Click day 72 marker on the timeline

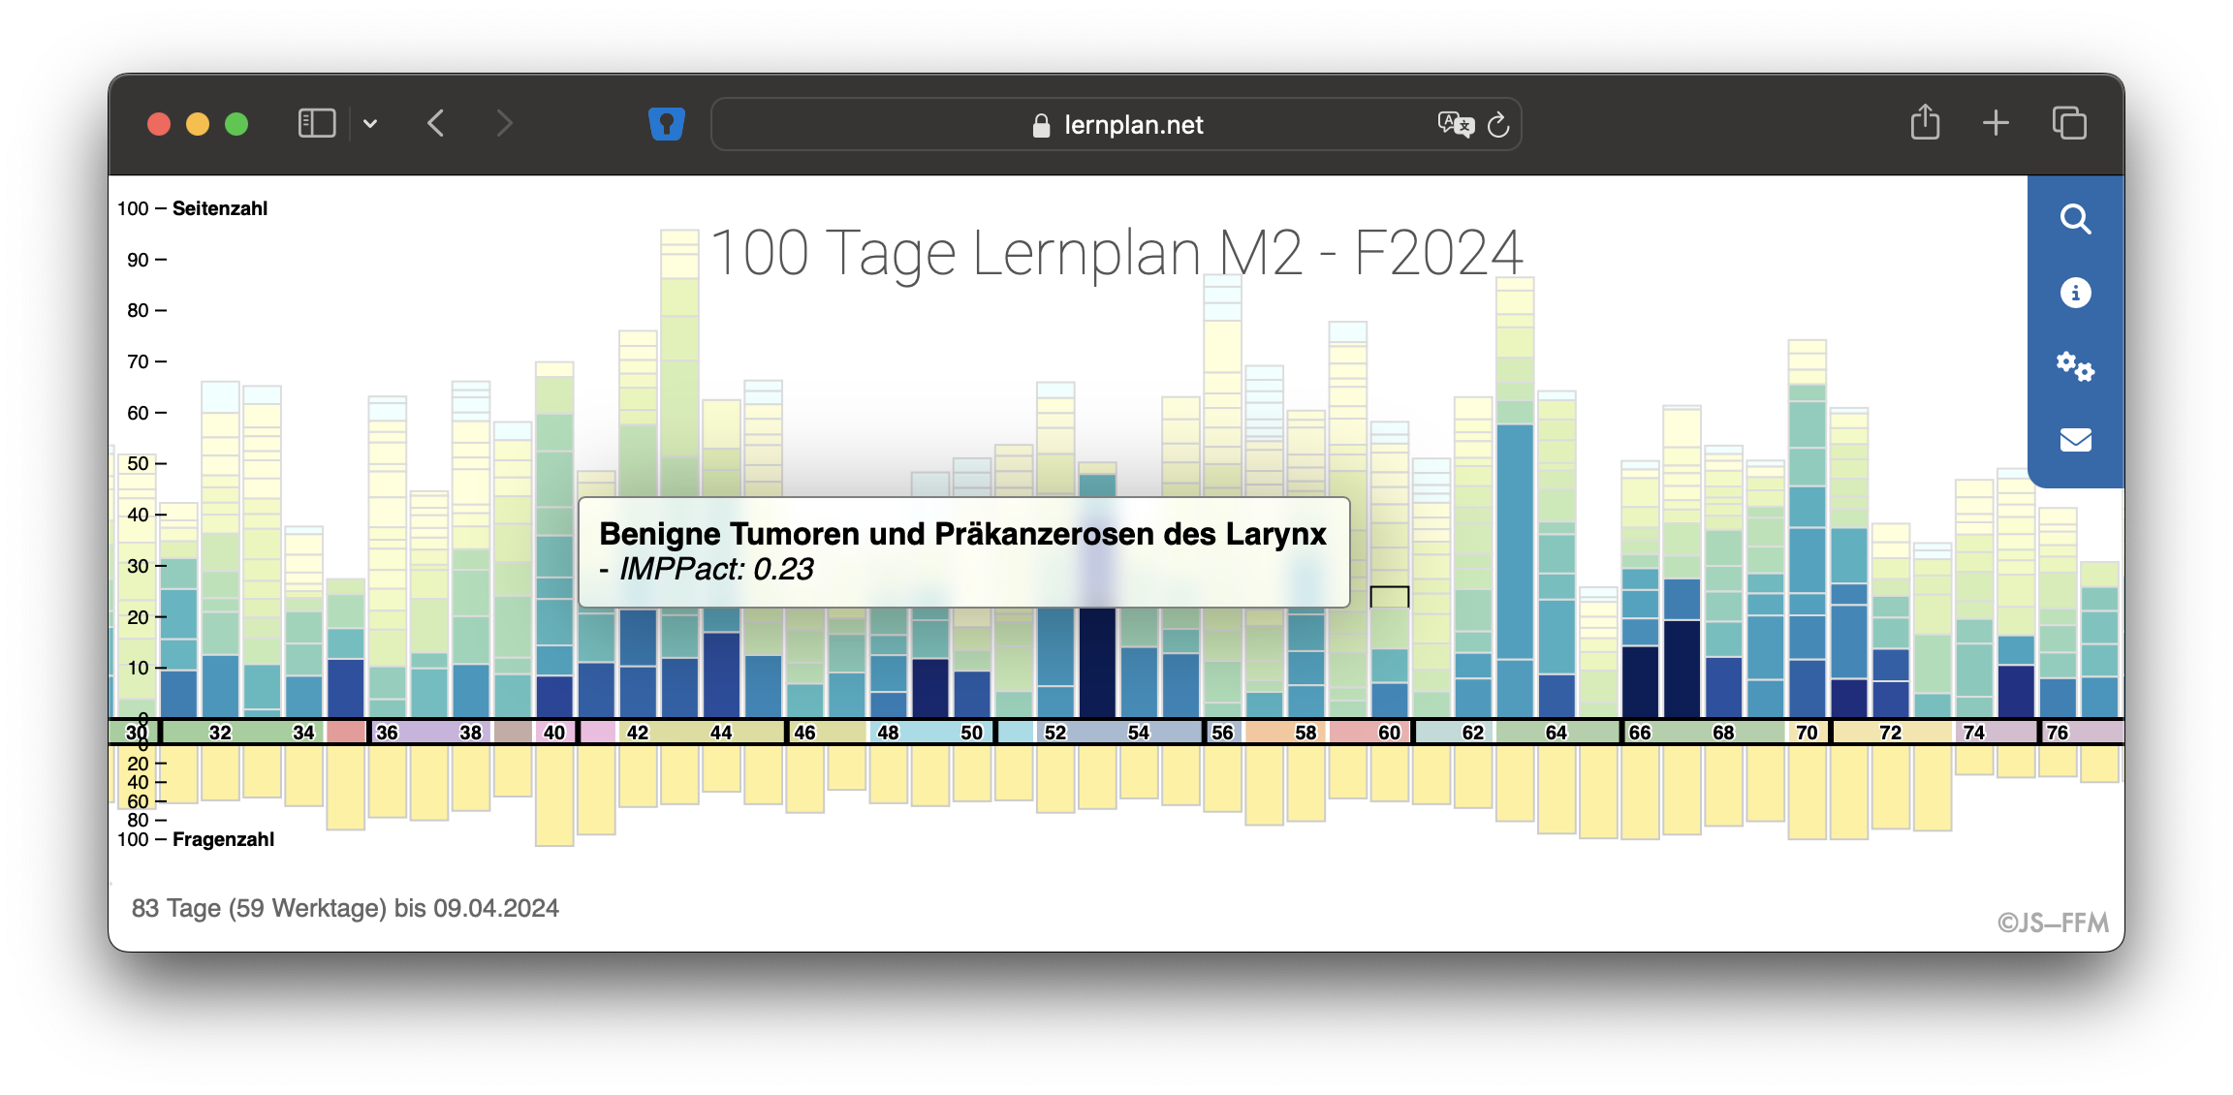coord(1890,733)
